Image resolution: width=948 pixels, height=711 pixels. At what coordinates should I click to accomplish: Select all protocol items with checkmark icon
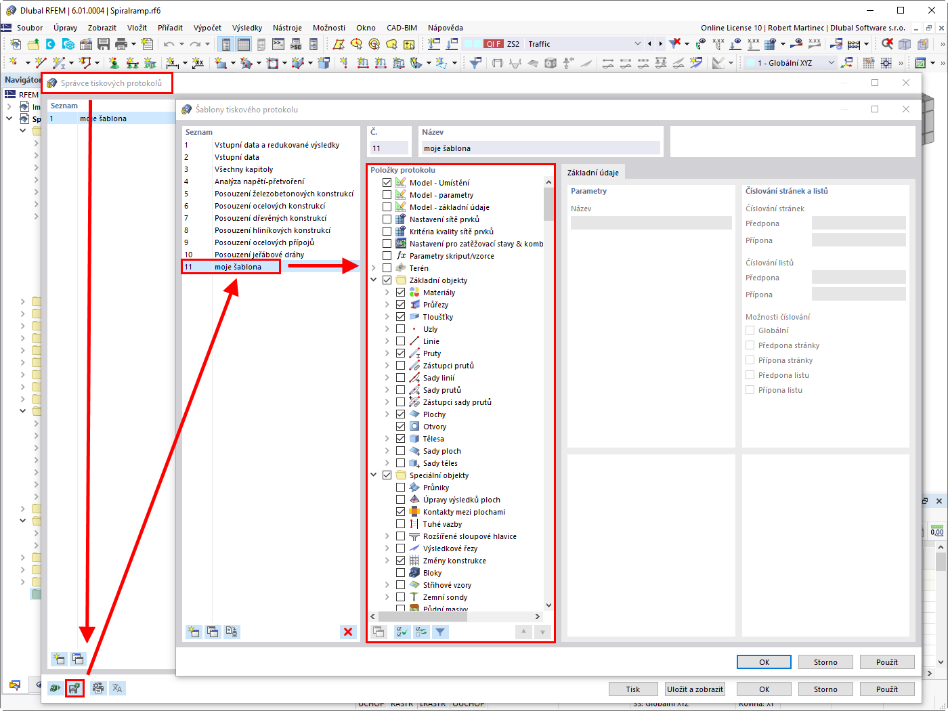pyautogui.click(x=402, y=632)
